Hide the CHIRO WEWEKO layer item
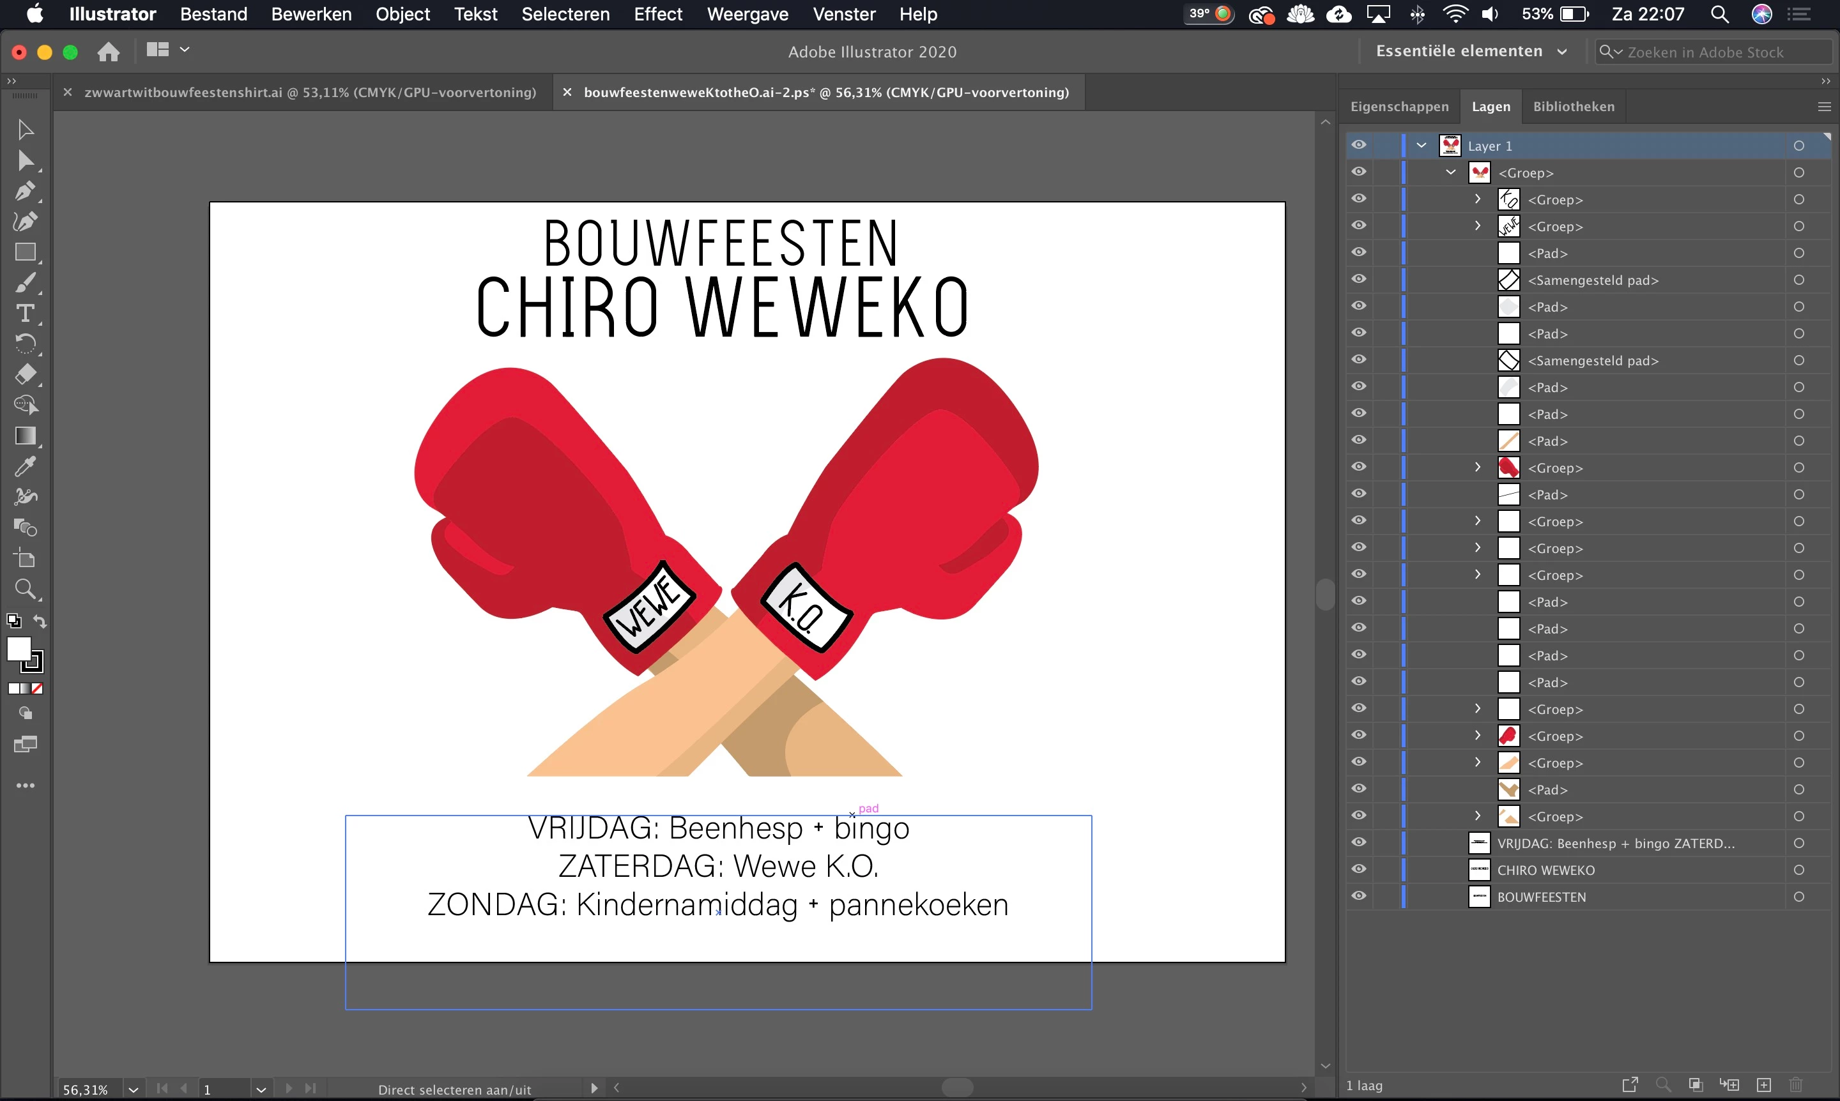This screenshot has height=1101, width=1840. pos(1358,869)
